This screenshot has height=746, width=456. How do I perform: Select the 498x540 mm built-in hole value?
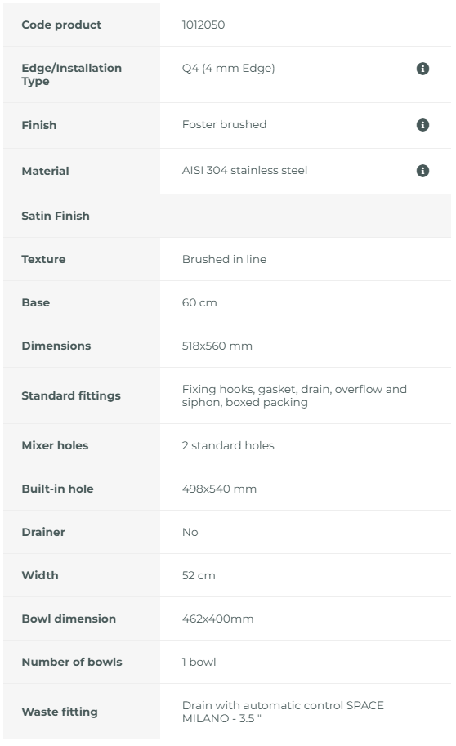[219, 489]
